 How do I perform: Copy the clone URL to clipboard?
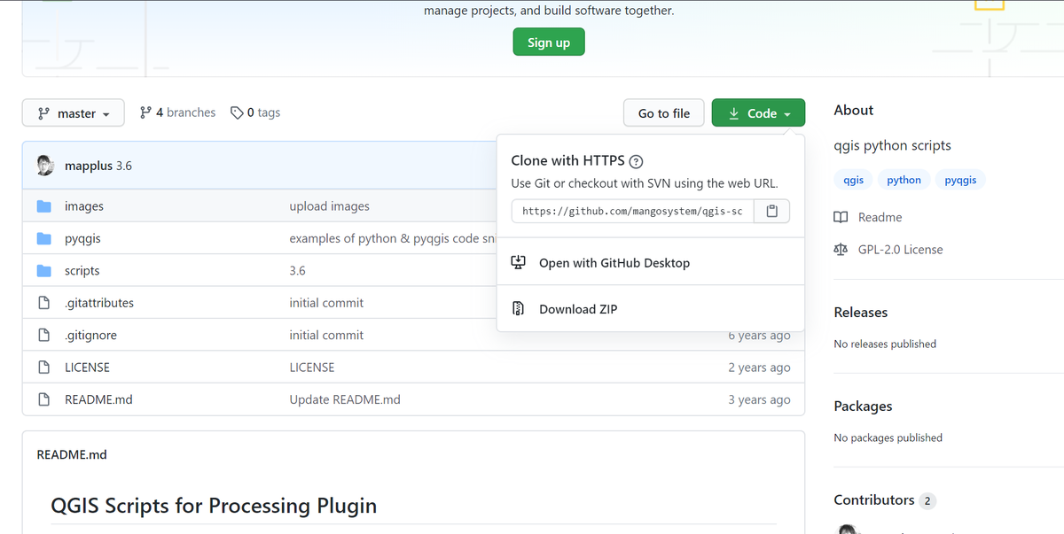pyautogui.click(x=771, y=211)
